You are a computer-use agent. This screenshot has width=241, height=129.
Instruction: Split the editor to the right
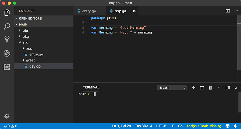pos(228,11)
